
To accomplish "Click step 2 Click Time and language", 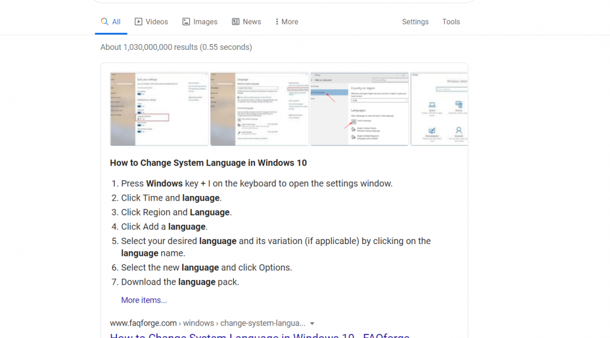I will click(x=171, y=198).
